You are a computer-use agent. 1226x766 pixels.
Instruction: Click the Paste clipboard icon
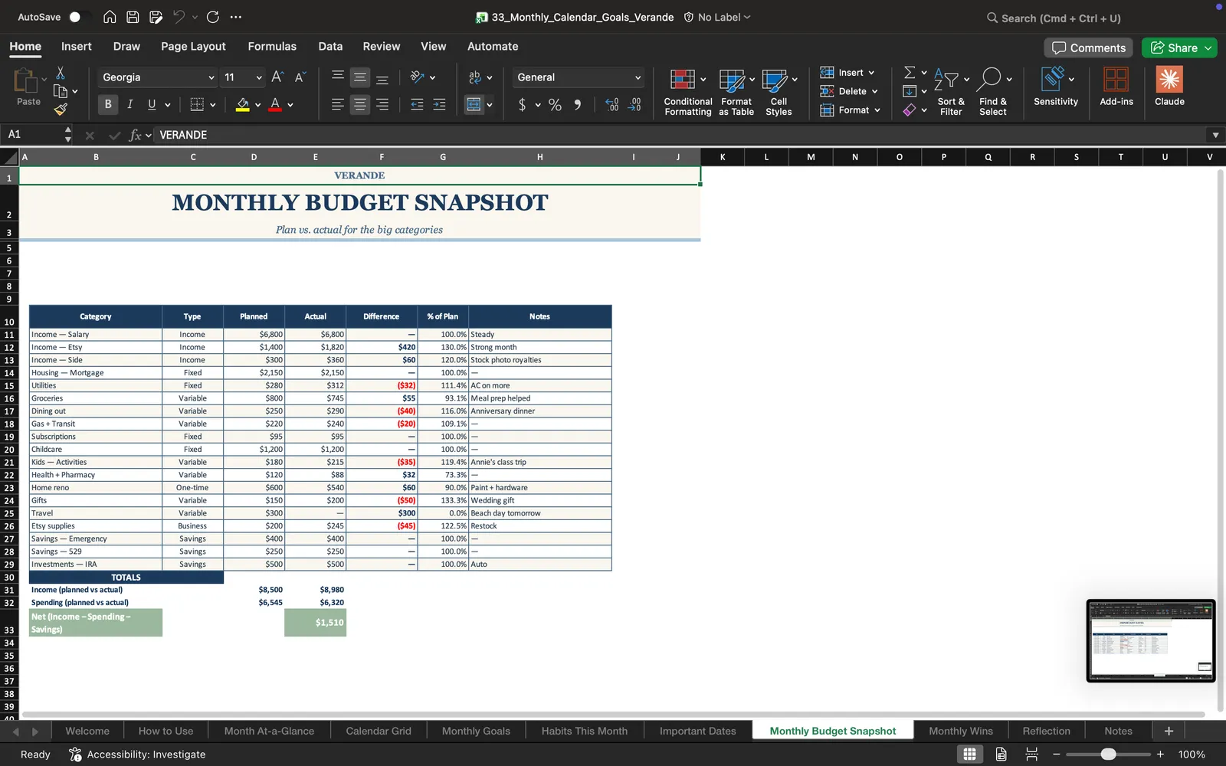[x=25, y=80]
